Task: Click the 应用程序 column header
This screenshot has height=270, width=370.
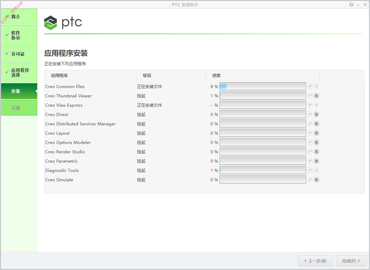Action: (x=90, y=75)
